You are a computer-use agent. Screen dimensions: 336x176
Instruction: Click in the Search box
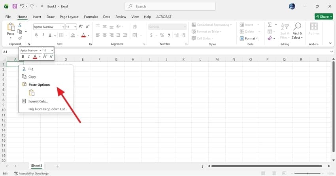tap(170, 6)
